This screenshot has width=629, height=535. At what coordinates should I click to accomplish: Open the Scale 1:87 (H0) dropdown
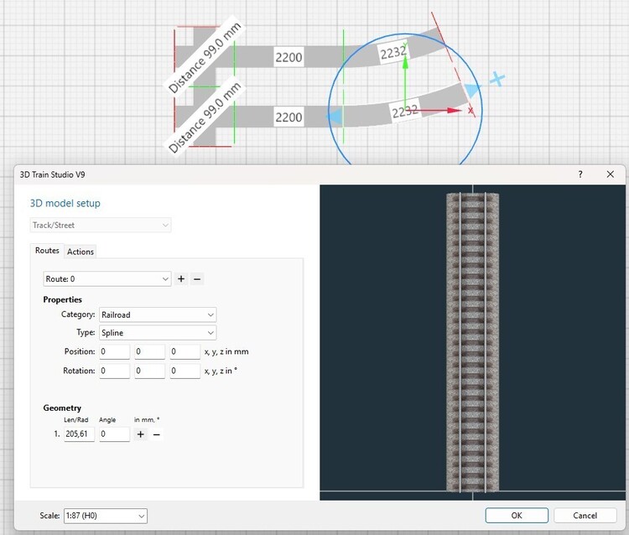[x=106, y=516]
